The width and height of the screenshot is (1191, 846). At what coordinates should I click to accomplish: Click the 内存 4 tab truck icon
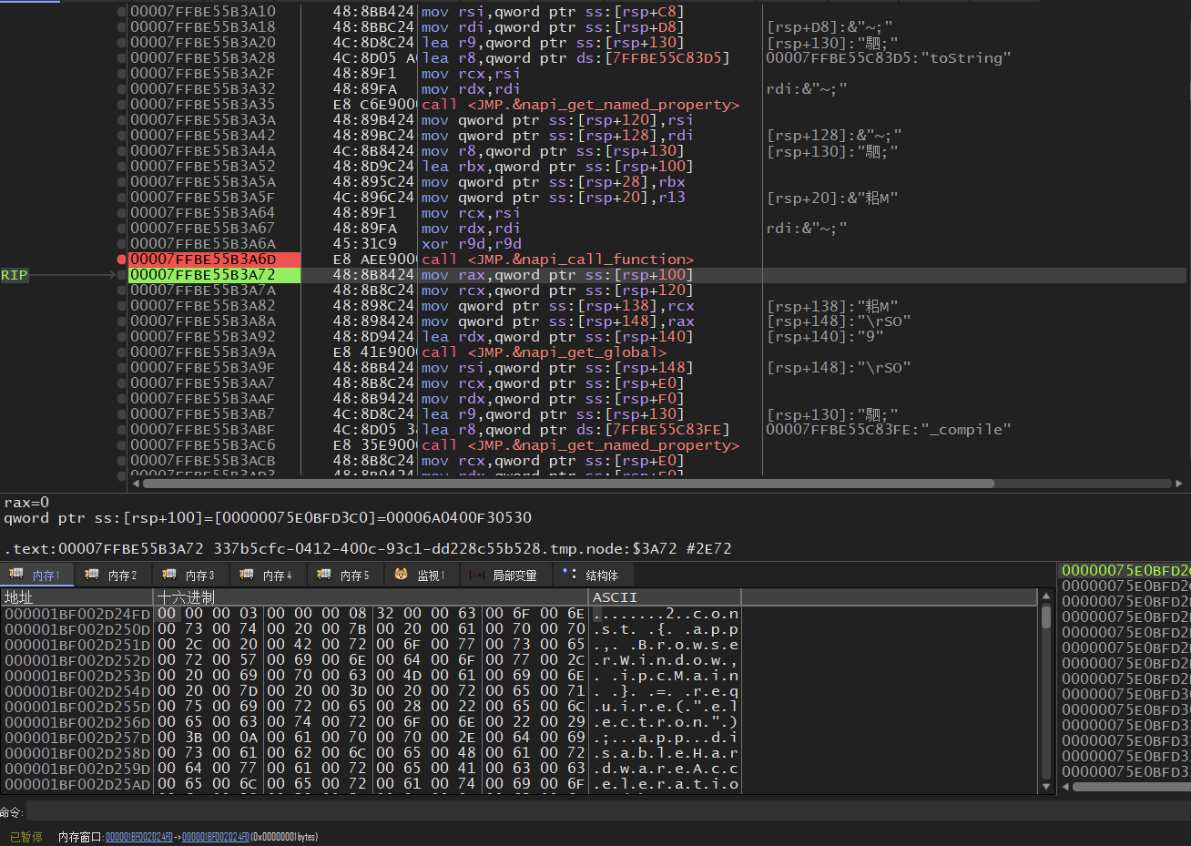click(x=247, y=575)
